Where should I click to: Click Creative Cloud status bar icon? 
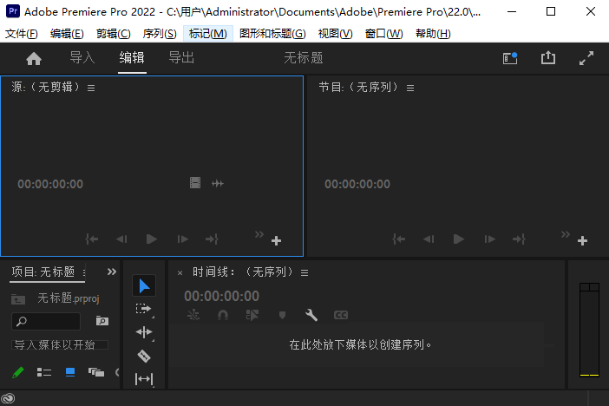[8, 398]
